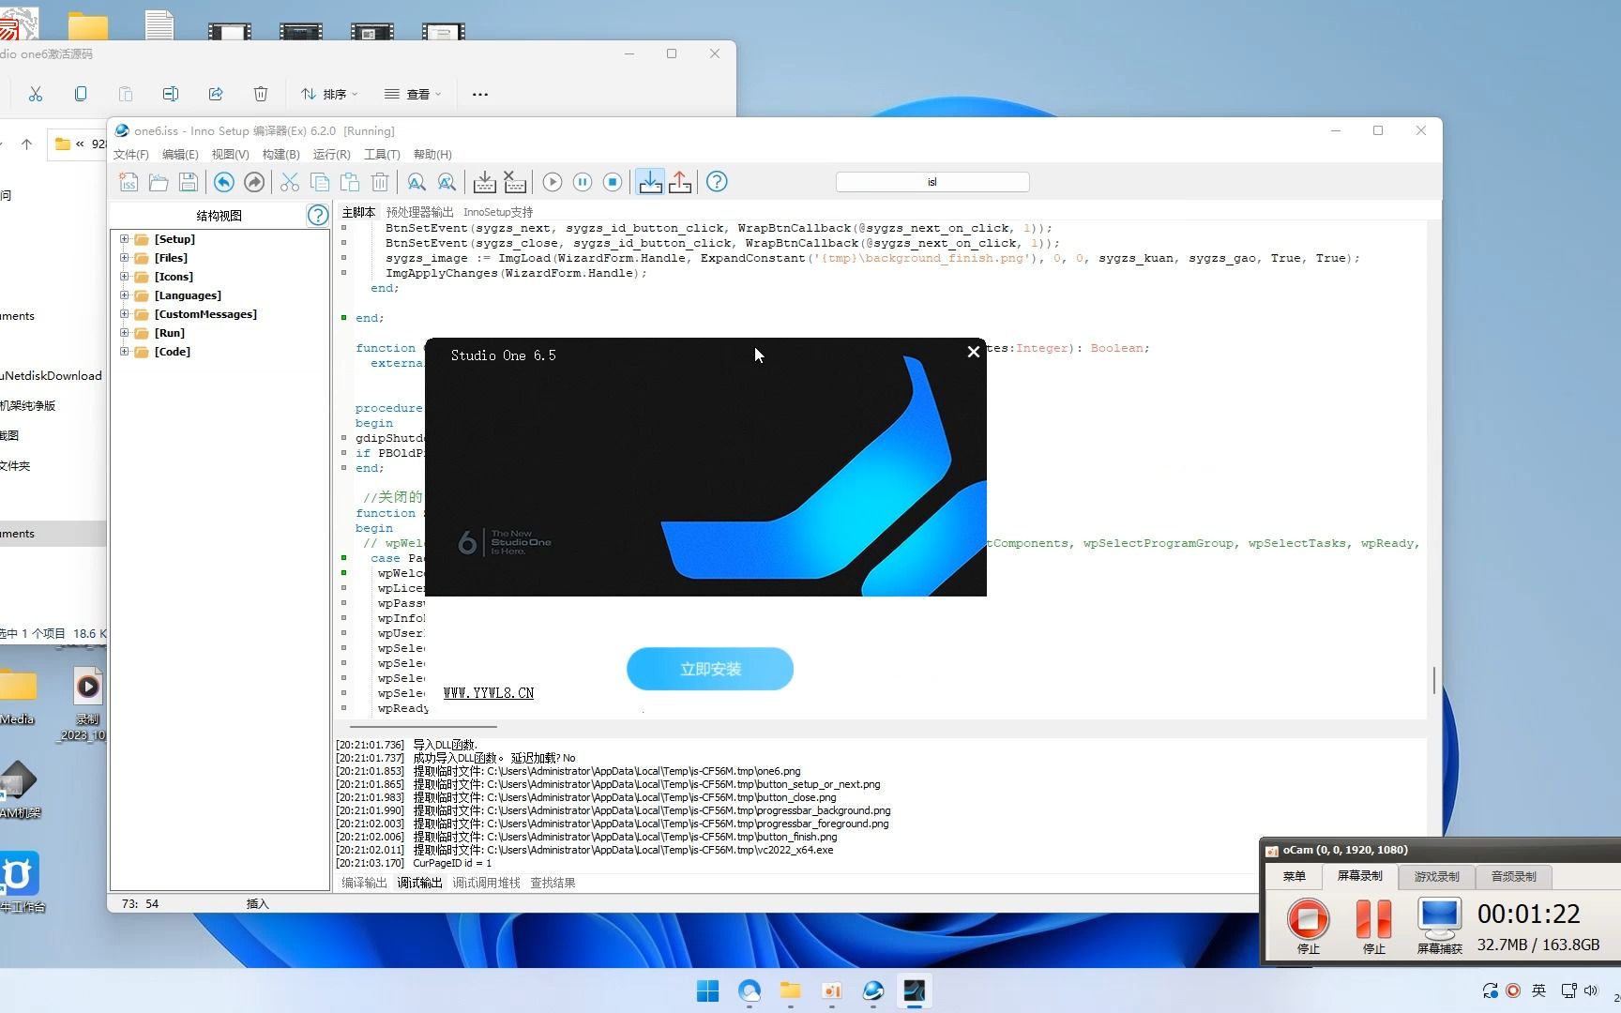Compile the script from the toolbar
The width and height of the screenshot is (1621, 1013).
coord(484,182)
